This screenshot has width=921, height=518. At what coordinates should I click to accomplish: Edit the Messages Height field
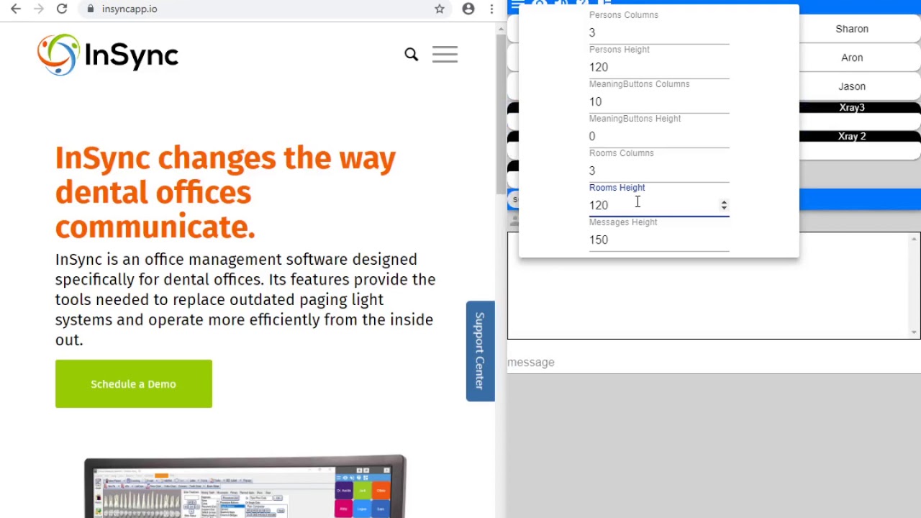click(659, 240)
